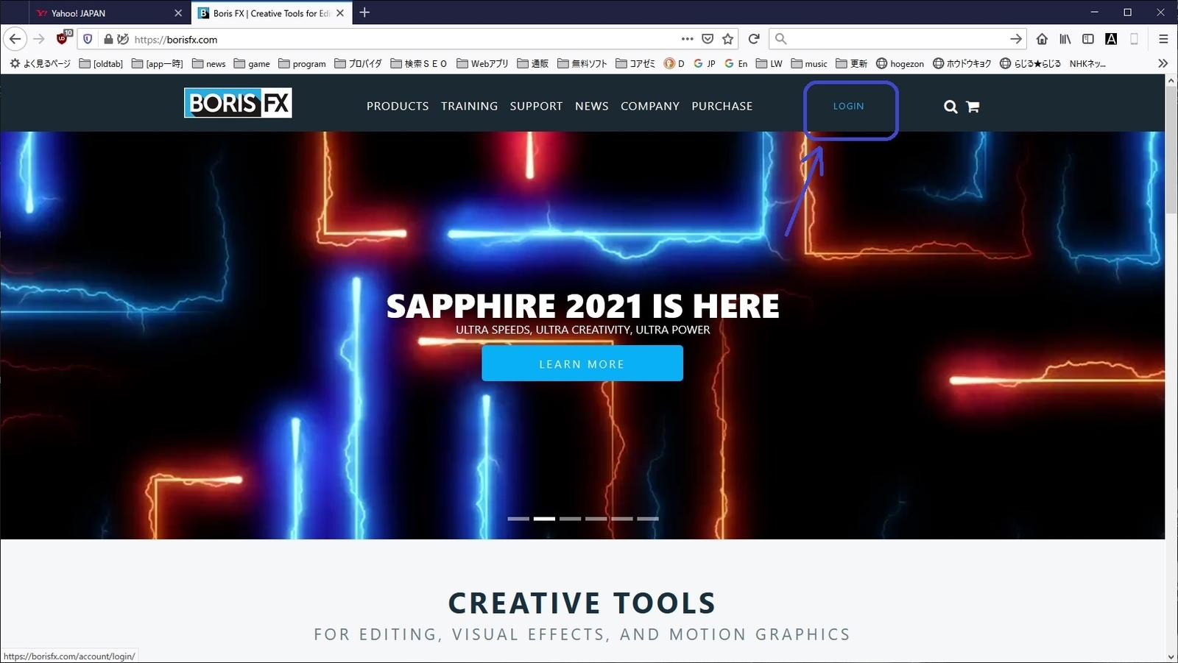Viewport: 1178px width, 663px height.
Task: Click the LEARN MORE button
Action: [x=582, y=364]
